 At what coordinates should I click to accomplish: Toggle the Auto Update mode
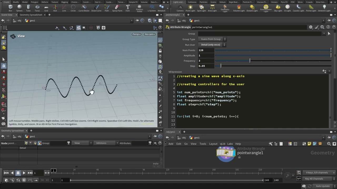pos(323,186)
